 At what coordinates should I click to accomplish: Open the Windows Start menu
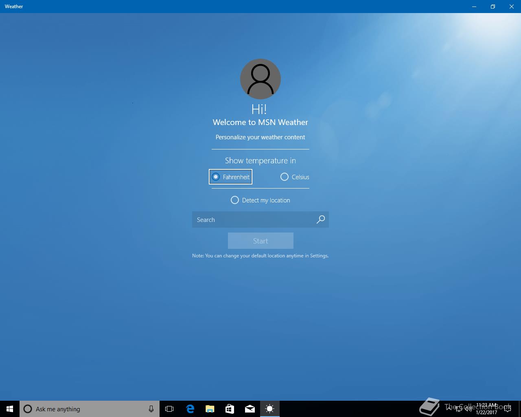click(10, 409)
